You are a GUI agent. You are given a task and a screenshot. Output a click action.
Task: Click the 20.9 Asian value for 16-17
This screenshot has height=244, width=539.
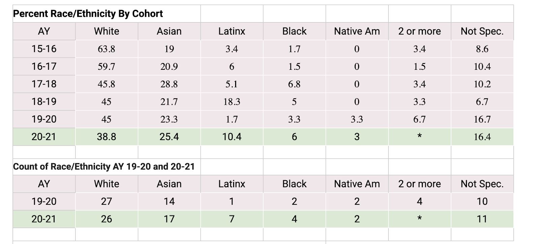(169, 66)
